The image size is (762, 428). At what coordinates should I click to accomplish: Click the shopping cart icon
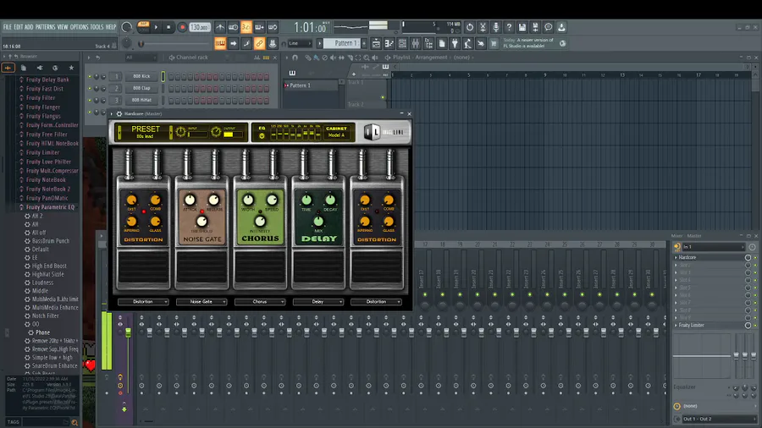tap(494, 44)
